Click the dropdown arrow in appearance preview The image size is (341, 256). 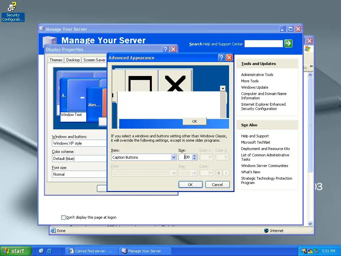click(223, 88)
